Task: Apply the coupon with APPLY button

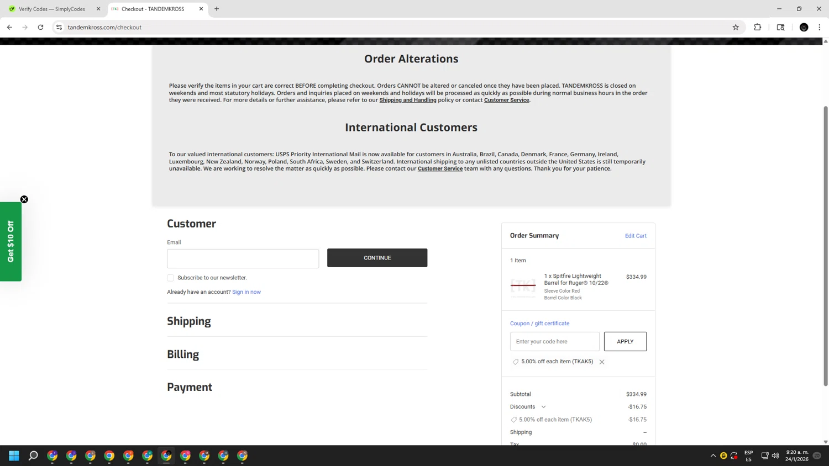Action: pos(625,341)
